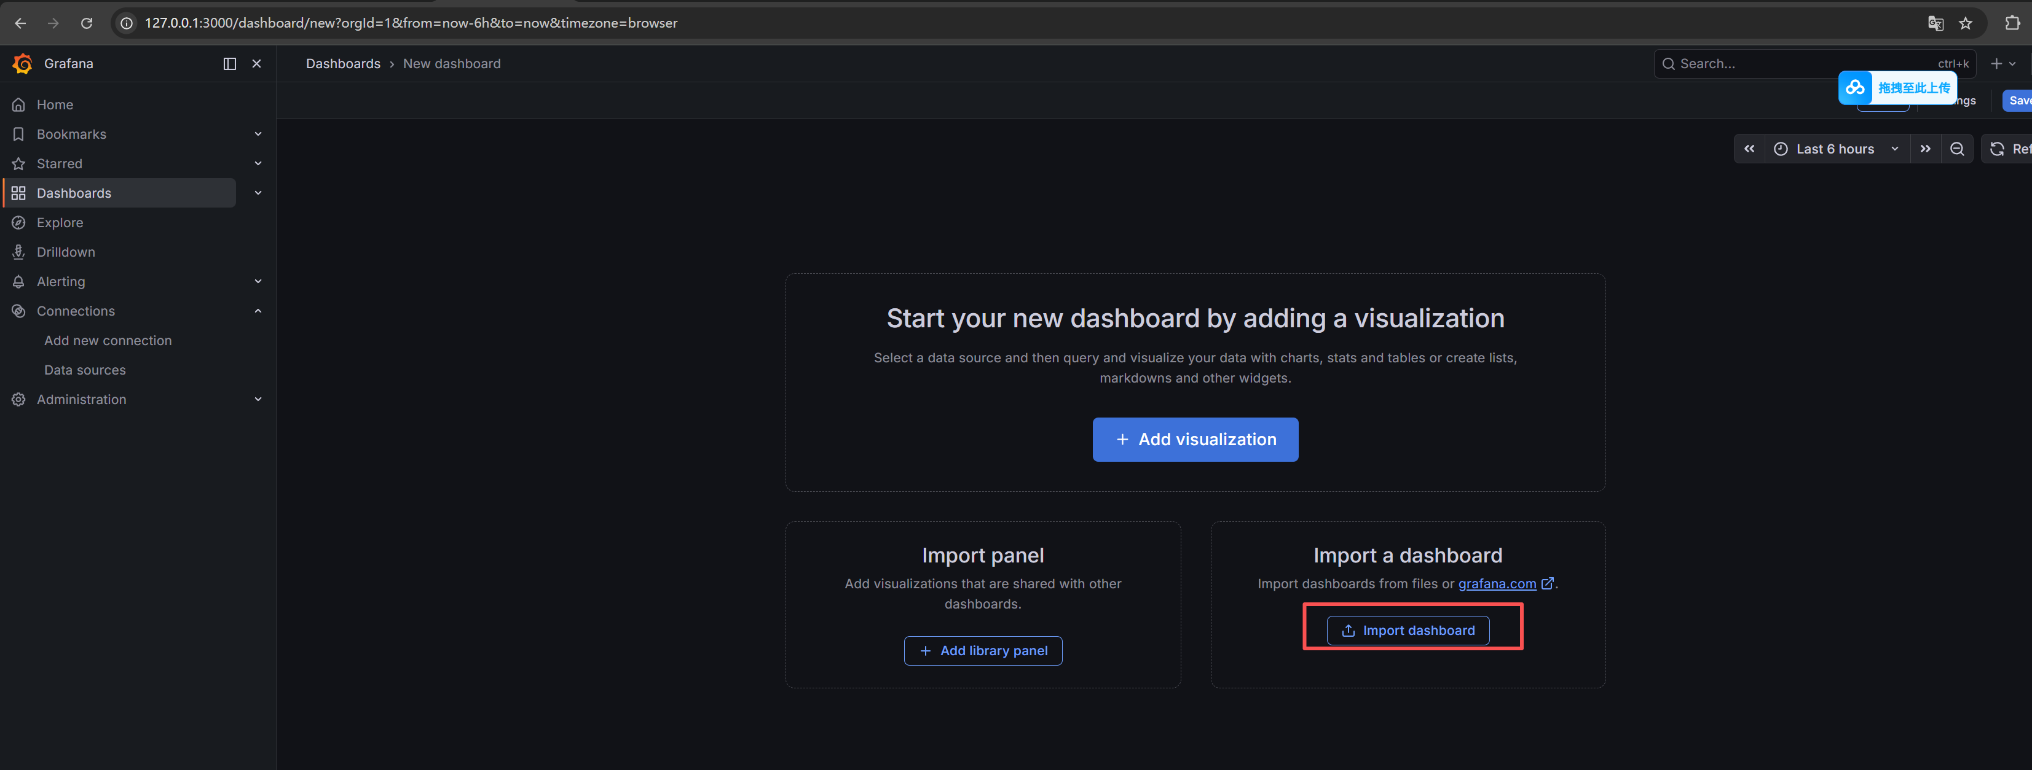Viewport: 2032px width, 770px height.
Task: Close the sidebar navigation menu
Action: coord(256,63)
